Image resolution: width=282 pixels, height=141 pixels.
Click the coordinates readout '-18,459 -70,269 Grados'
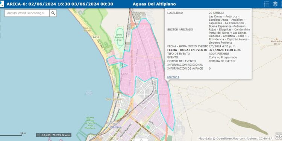point(56,135)
